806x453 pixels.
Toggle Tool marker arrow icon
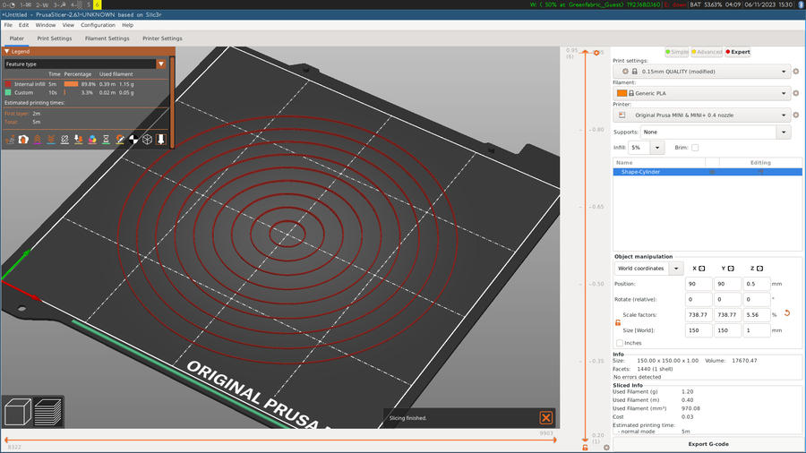[161, 139]
